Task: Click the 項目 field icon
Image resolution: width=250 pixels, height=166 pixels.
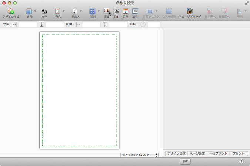Action: (x=135, y=12)
